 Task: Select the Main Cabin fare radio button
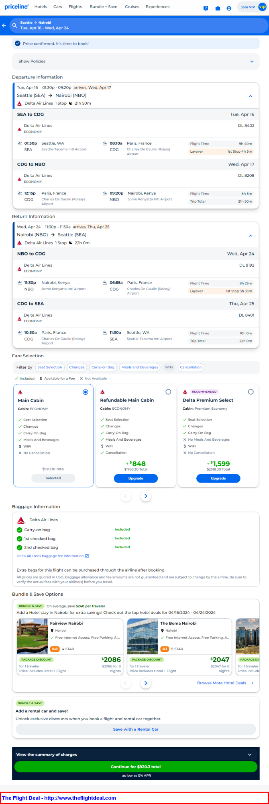click(86, 392)
